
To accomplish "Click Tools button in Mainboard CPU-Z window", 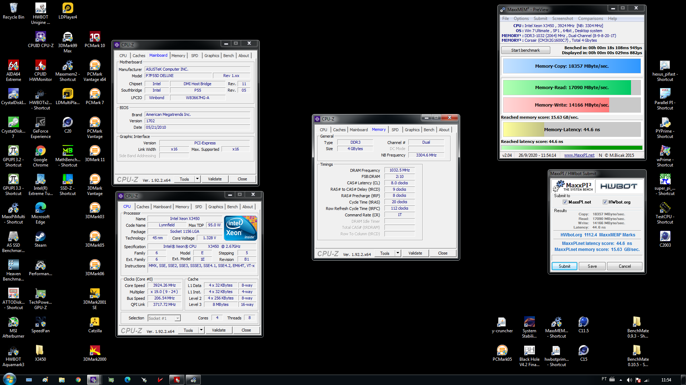I will coord(184,179).
